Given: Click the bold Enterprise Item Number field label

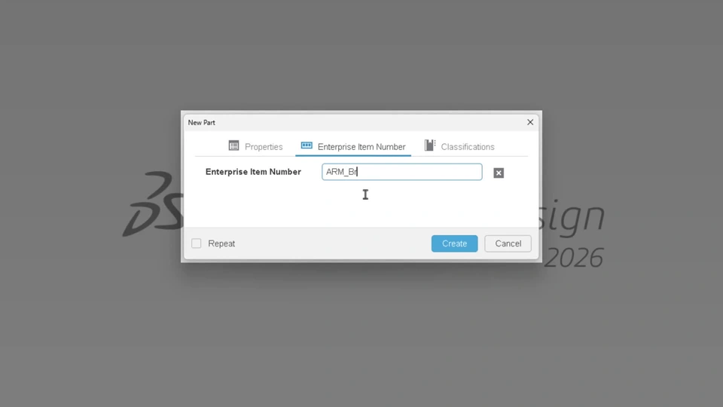Looking at the screenshot, I should (x=253, y=172).
